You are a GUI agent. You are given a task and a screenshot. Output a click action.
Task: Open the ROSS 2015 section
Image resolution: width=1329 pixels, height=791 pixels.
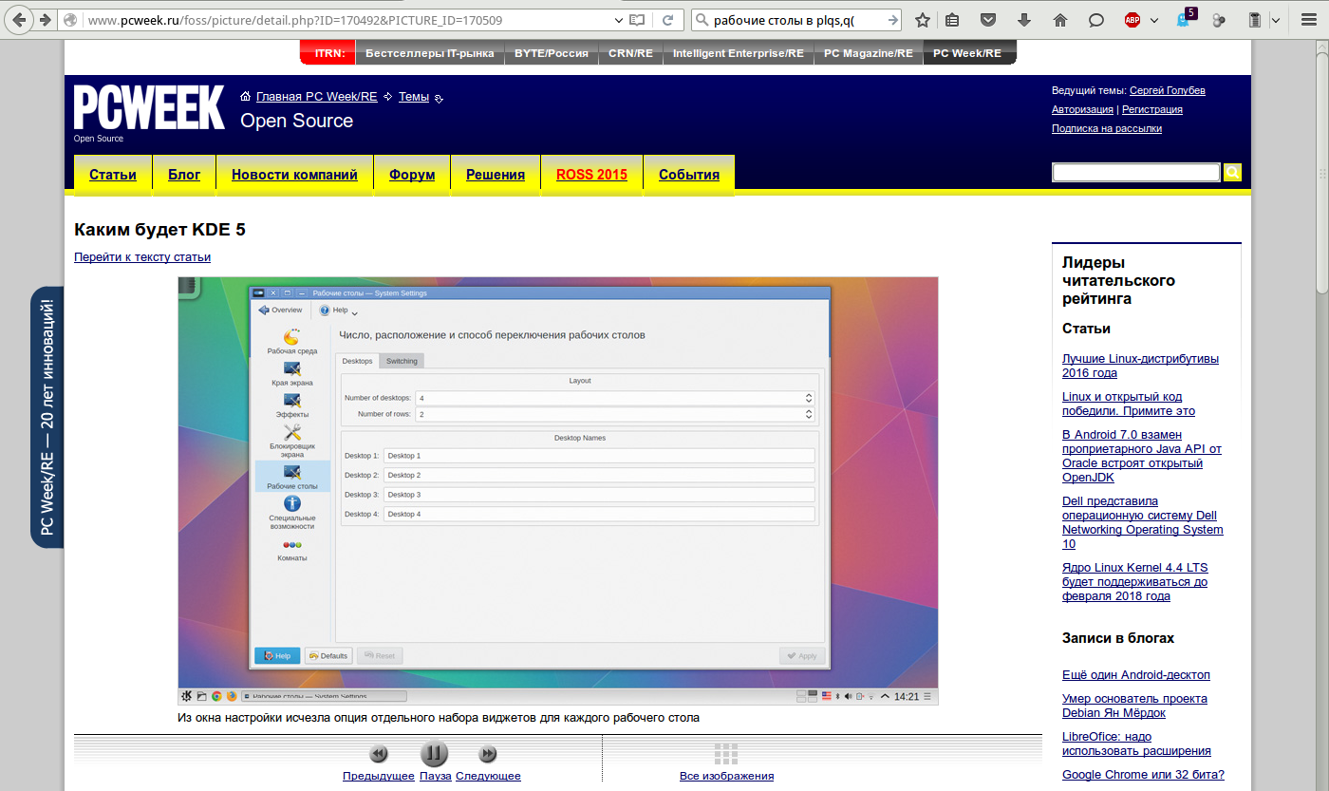click(x=592, y=175)
